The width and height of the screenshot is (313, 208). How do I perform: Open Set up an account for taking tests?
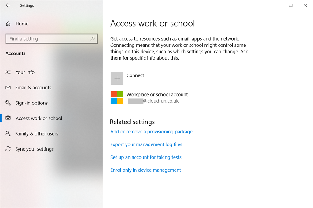click(x=146, y=157)
